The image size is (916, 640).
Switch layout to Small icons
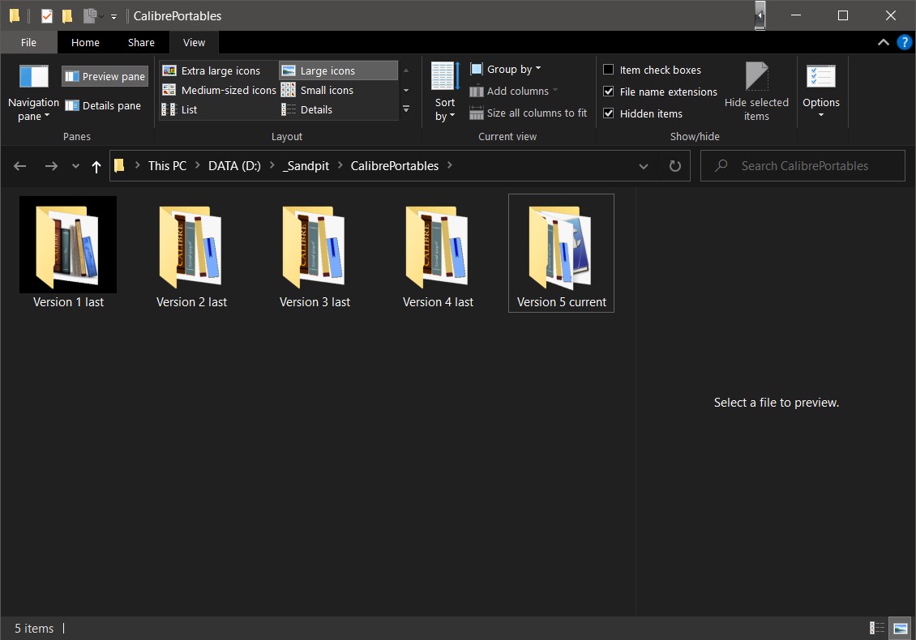point(319,90)
